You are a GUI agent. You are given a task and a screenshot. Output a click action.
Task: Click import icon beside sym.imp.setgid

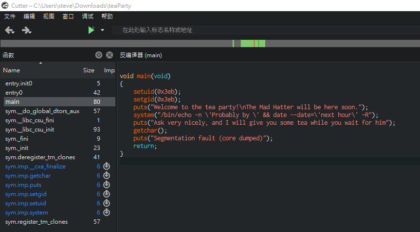click(x=107, y=194)
